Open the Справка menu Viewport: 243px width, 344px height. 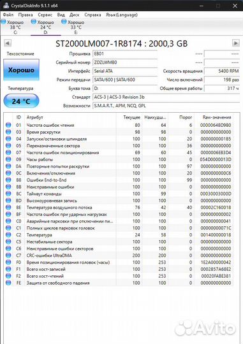tap(92, 15)
